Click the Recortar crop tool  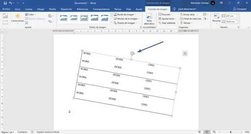coord(217,18)
